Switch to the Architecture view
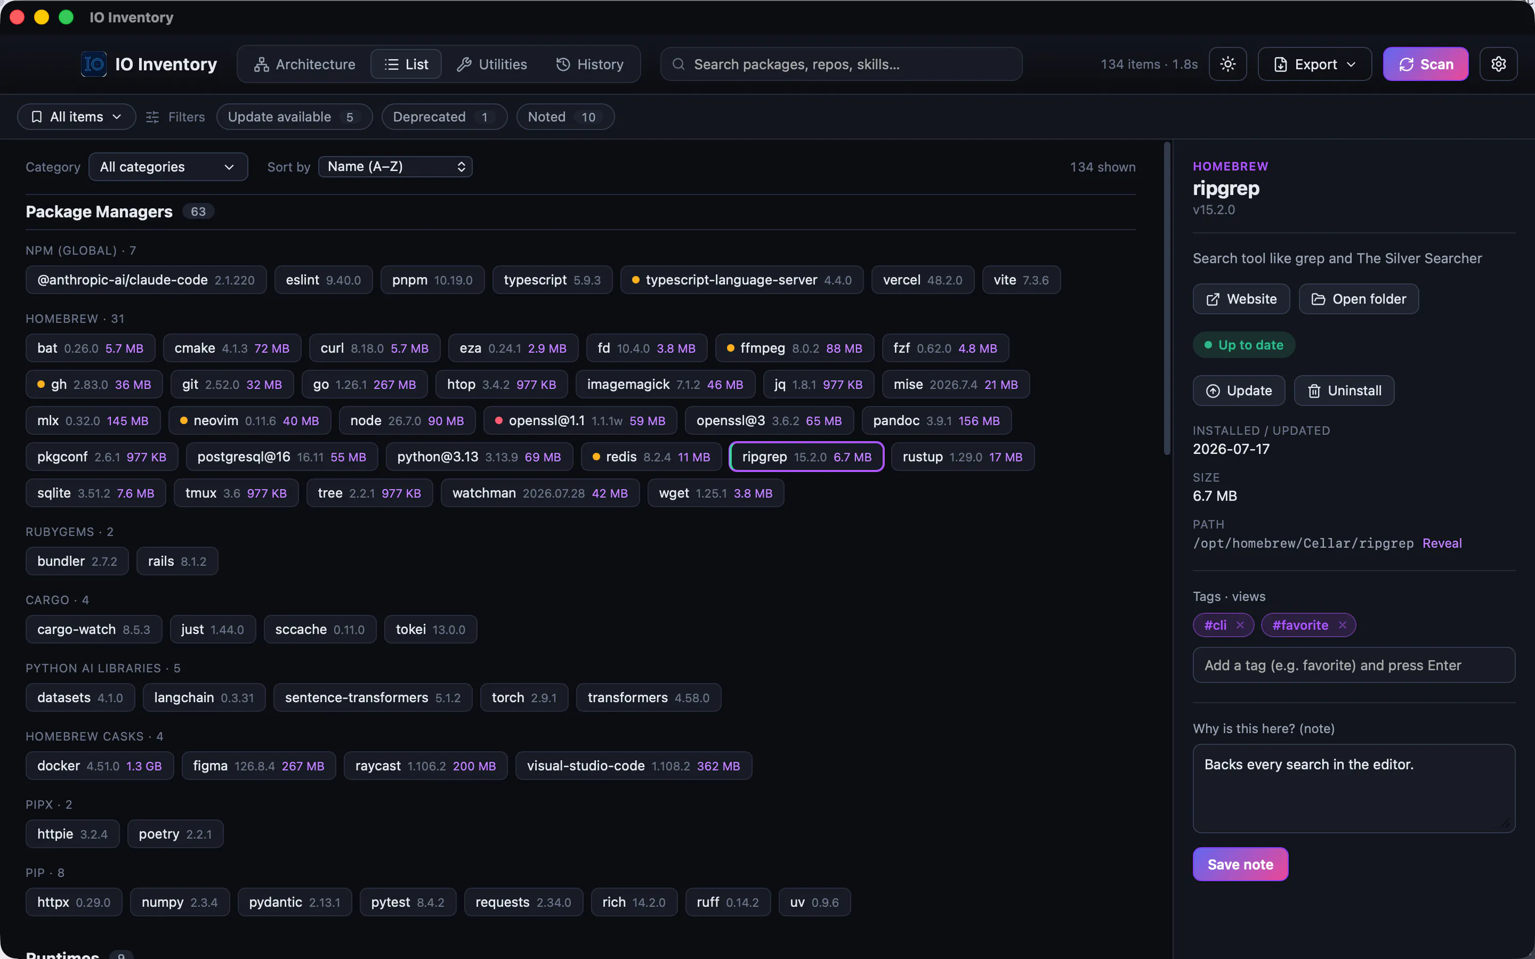This screenshot has width=1535, height=959. (304, 64)
